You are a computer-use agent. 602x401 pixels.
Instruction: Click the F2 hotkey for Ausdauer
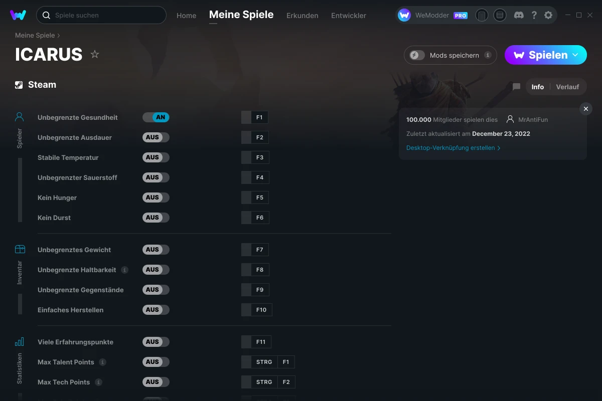click(255, 137)
